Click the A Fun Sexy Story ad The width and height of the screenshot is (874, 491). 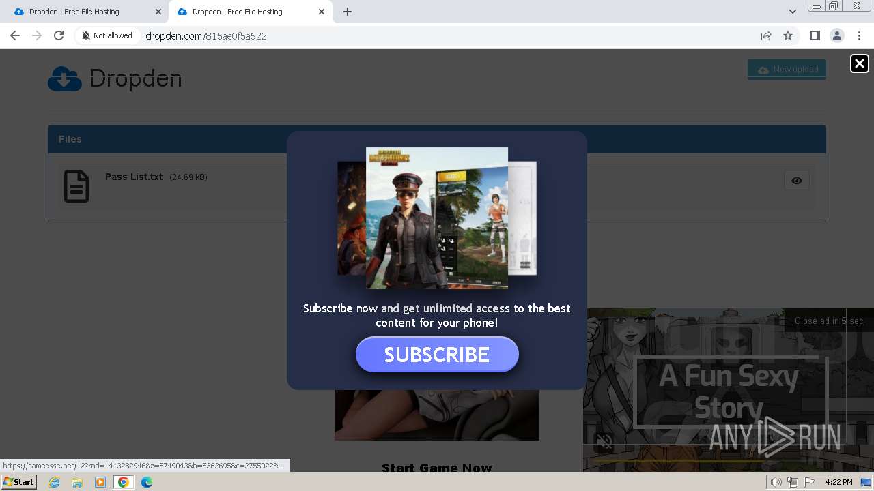point(729,391)
